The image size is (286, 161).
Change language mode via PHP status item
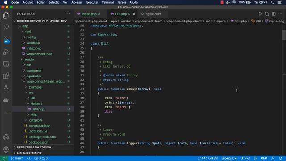tap(264, 158)
